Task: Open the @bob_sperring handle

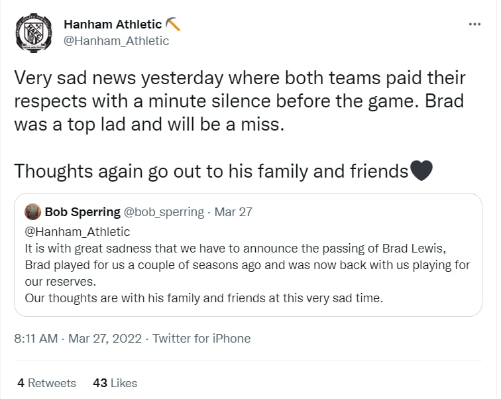Action: tap(164, 212)
